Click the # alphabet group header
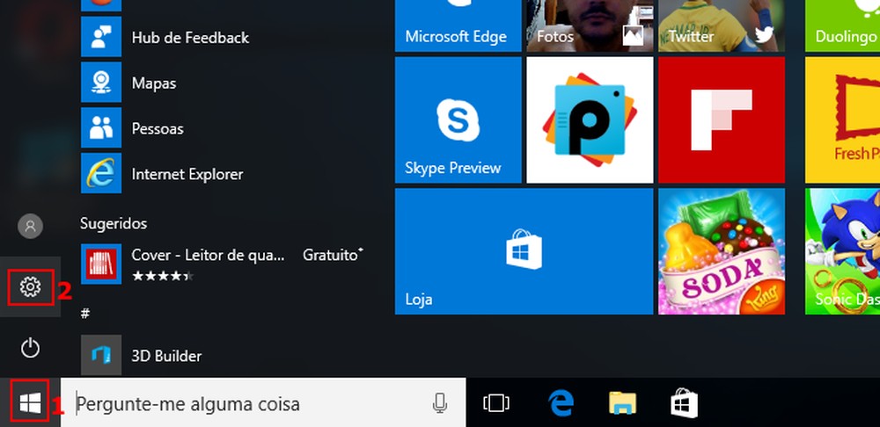 84,314
